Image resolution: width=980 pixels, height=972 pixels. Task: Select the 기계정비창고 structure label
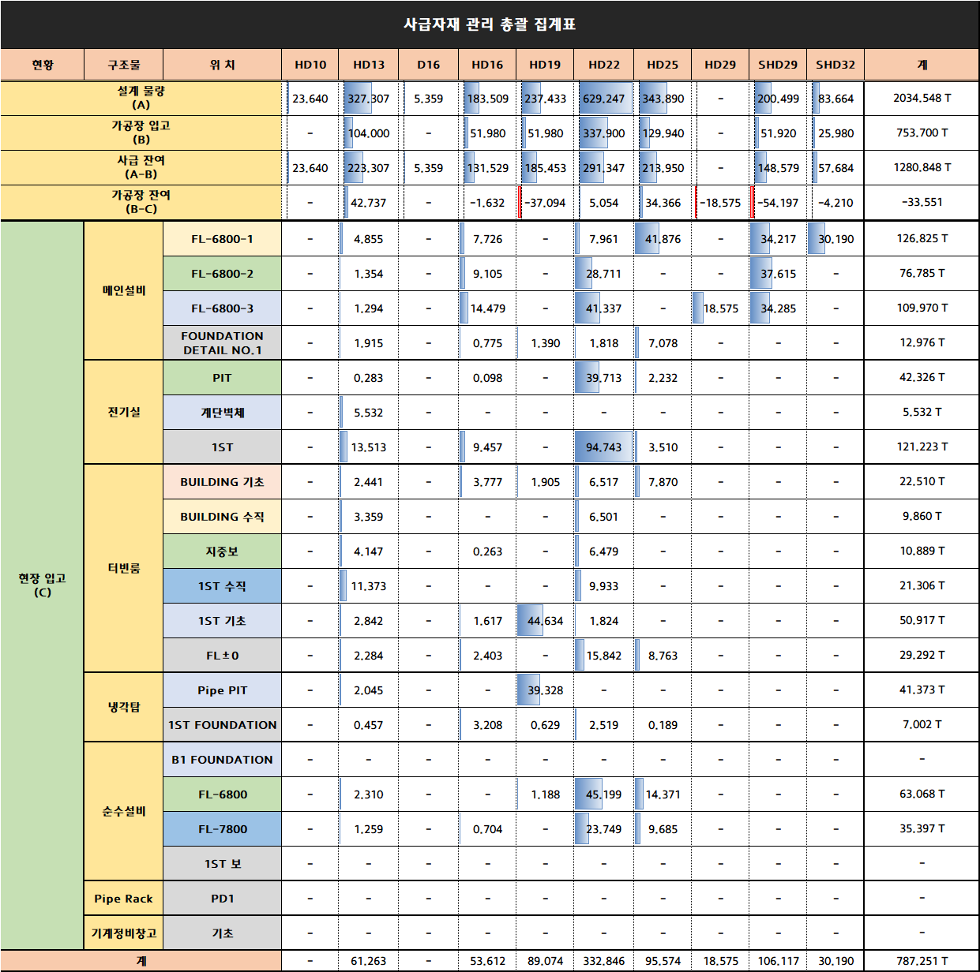pyautogui.click(x=124, y=933)
